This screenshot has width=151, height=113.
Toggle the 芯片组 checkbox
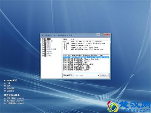coord(45,41)
